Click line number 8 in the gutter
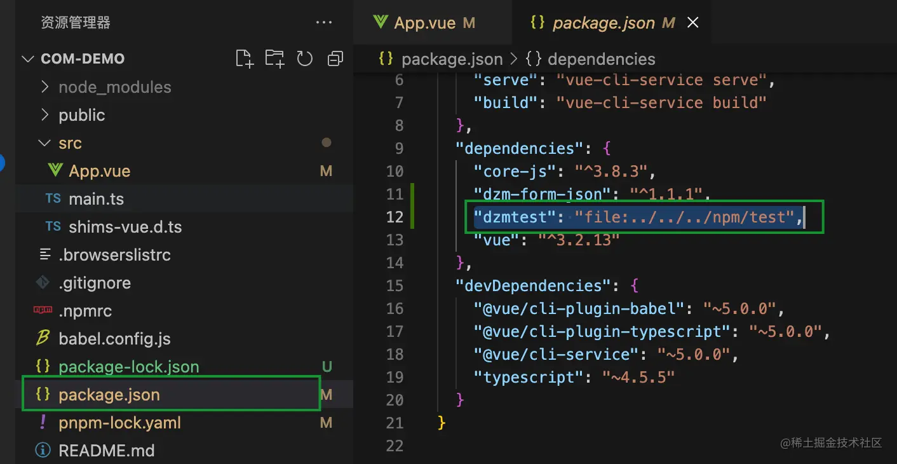This screenshot has width=897, height=464. (x=399, y=126)
